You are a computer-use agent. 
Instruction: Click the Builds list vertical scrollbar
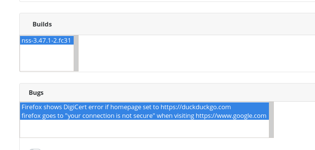76,53
